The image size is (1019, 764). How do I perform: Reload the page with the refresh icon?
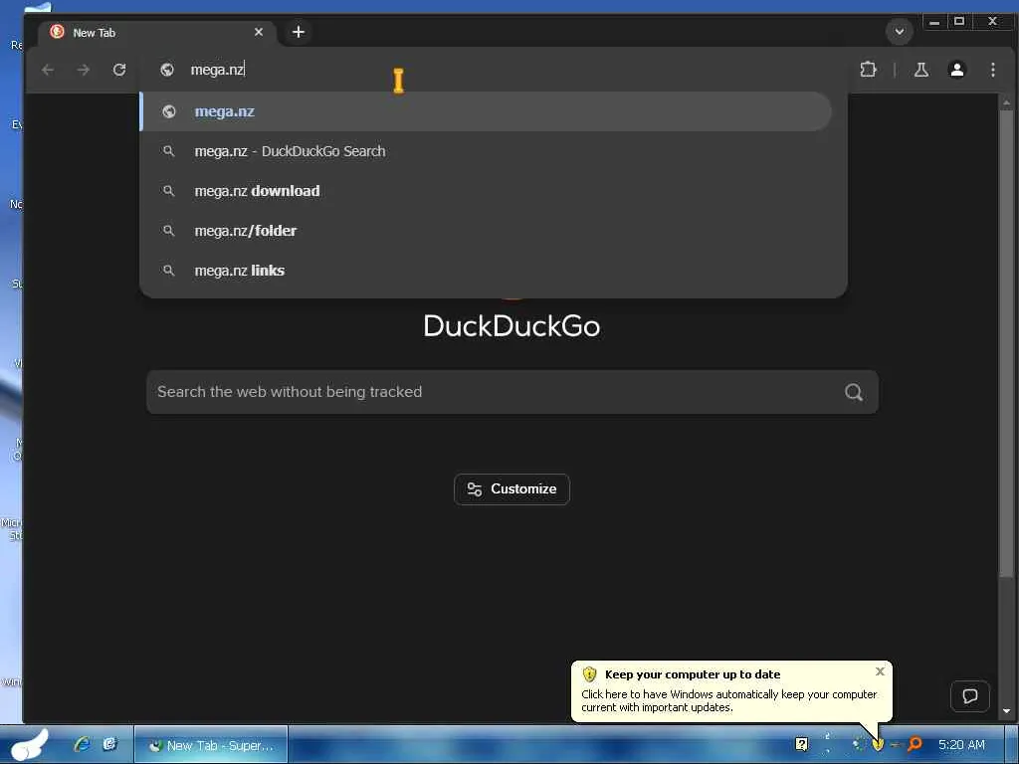[x=119, y=70]
